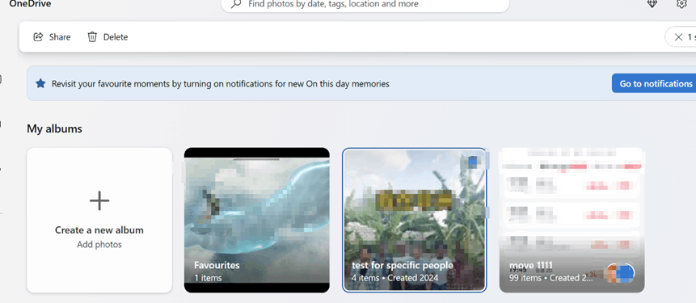Viewport: 696px width, 303px height.
Task: Open the premium diamond icon
Action: point(652,3)
